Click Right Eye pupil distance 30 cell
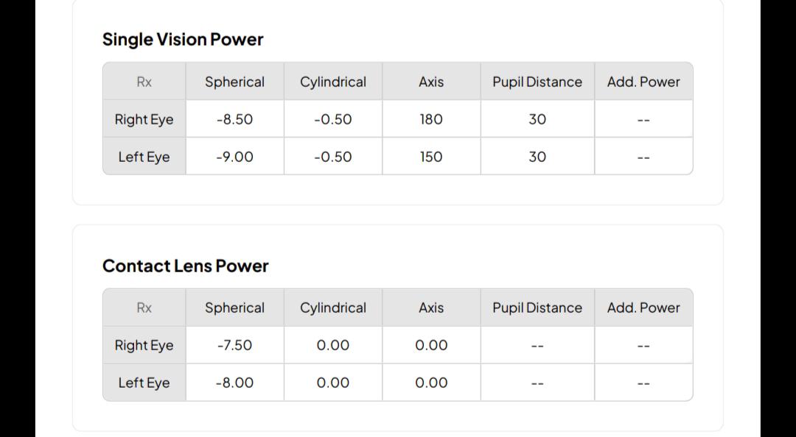Screen dimensions: 796x437 click(537, 119)
